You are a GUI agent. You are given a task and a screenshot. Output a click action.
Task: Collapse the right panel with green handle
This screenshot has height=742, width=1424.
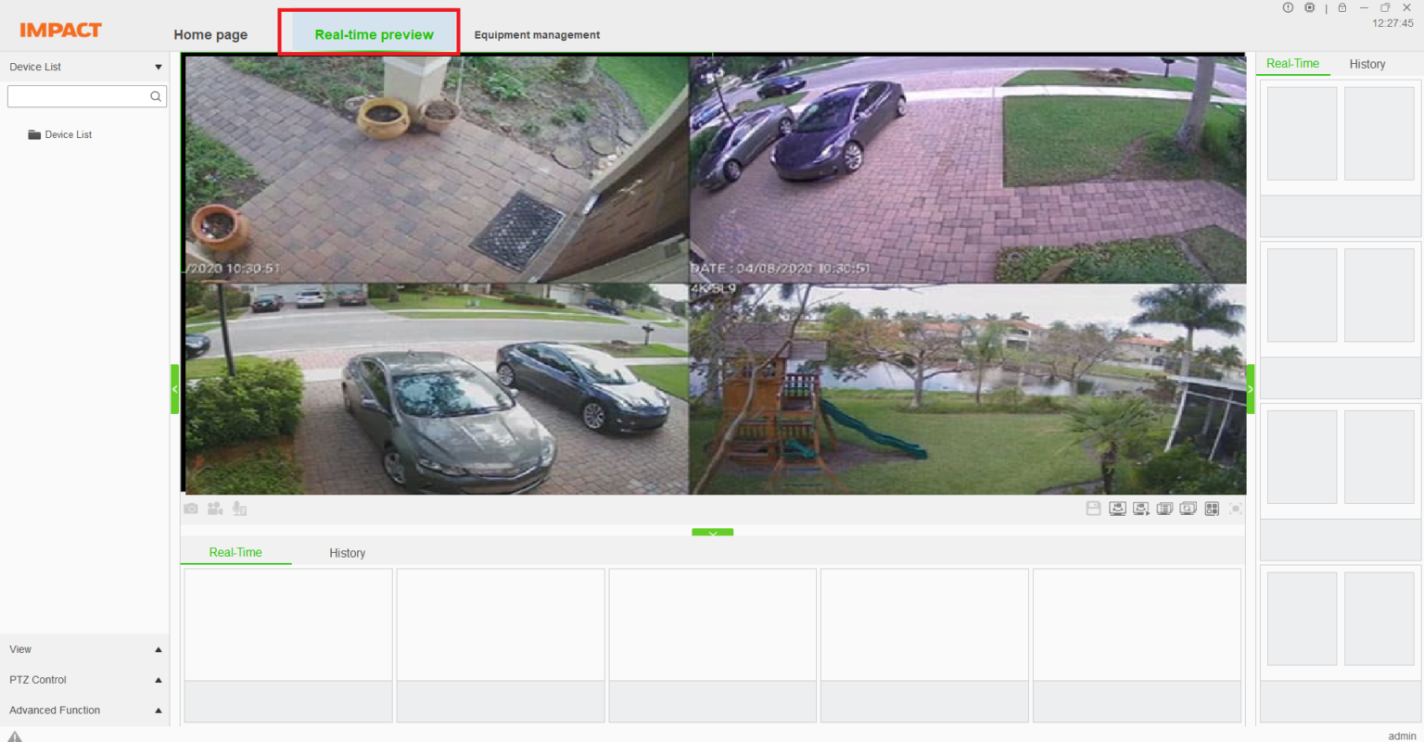(x=1251, y=389)
